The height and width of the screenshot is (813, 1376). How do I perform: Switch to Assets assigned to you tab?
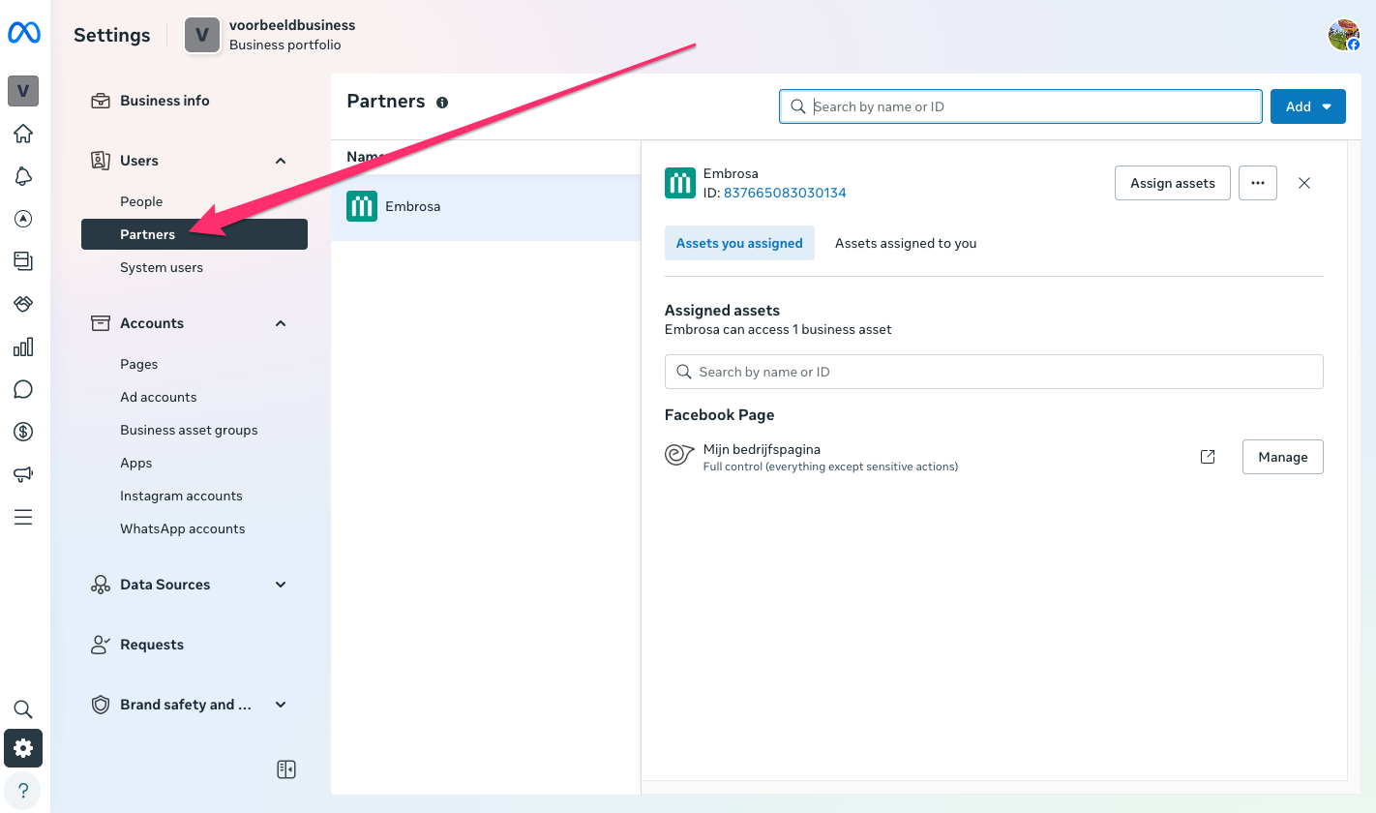pos(906,243)
